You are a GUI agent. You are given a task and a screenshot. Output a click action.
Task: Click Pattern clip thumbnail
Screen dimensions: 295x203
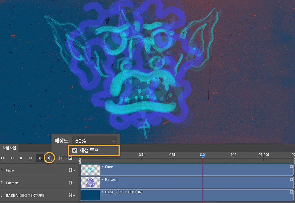tap(90, 183)
